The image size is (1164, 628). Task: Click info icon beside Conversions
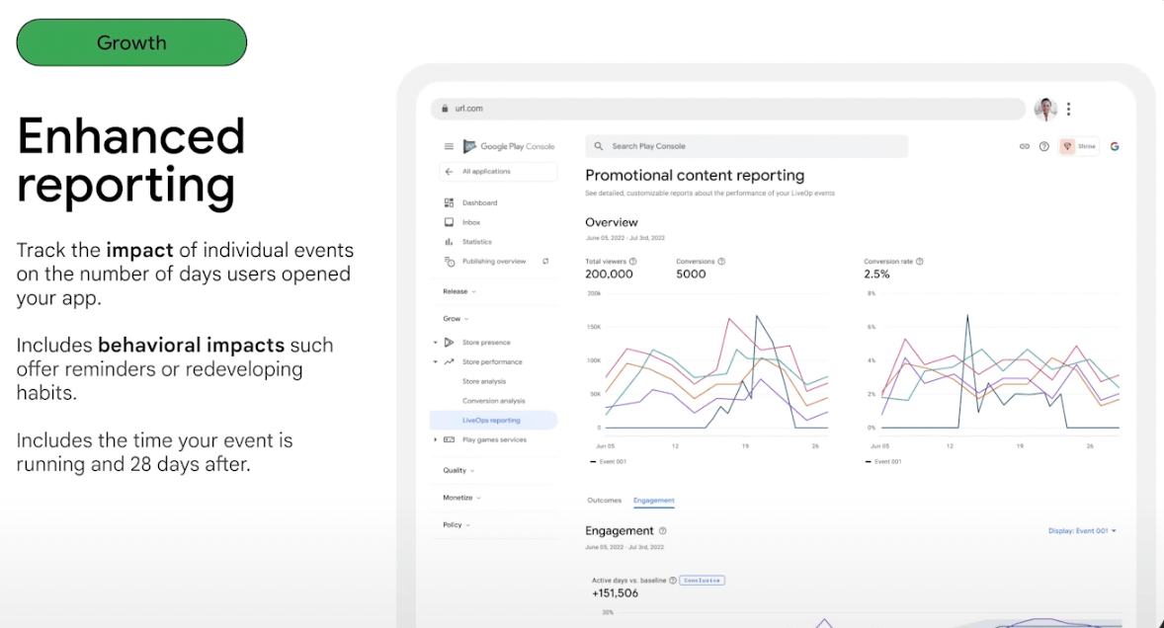(721, 261)
